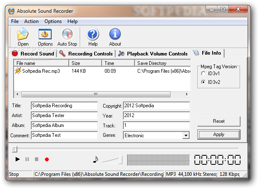Select the ID3v2 tag version radio
Image resolution: width=259 pixels, height=189 pixels.
coord(203,82)
